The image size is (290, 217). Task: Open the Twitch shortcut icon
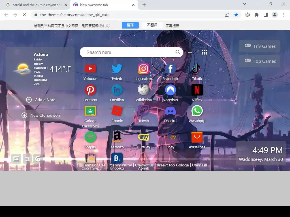tap(144, 111)
